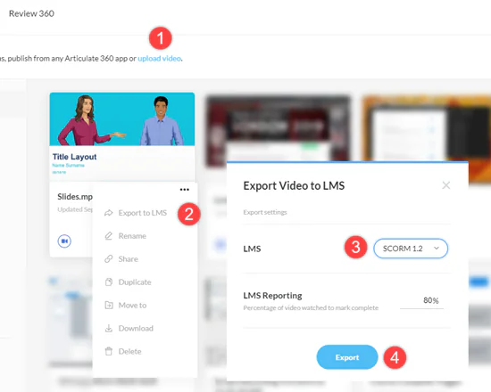Image resolution: width=491 pixels, height=392 pixels.
Task: Open the Title Layout video thumbnail
Action: click(122, 136)
